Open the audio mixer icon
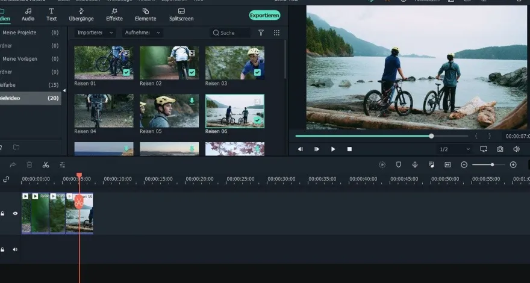This screenshot has height=283, width=530. pyautogui.click(x=431, y=164)
